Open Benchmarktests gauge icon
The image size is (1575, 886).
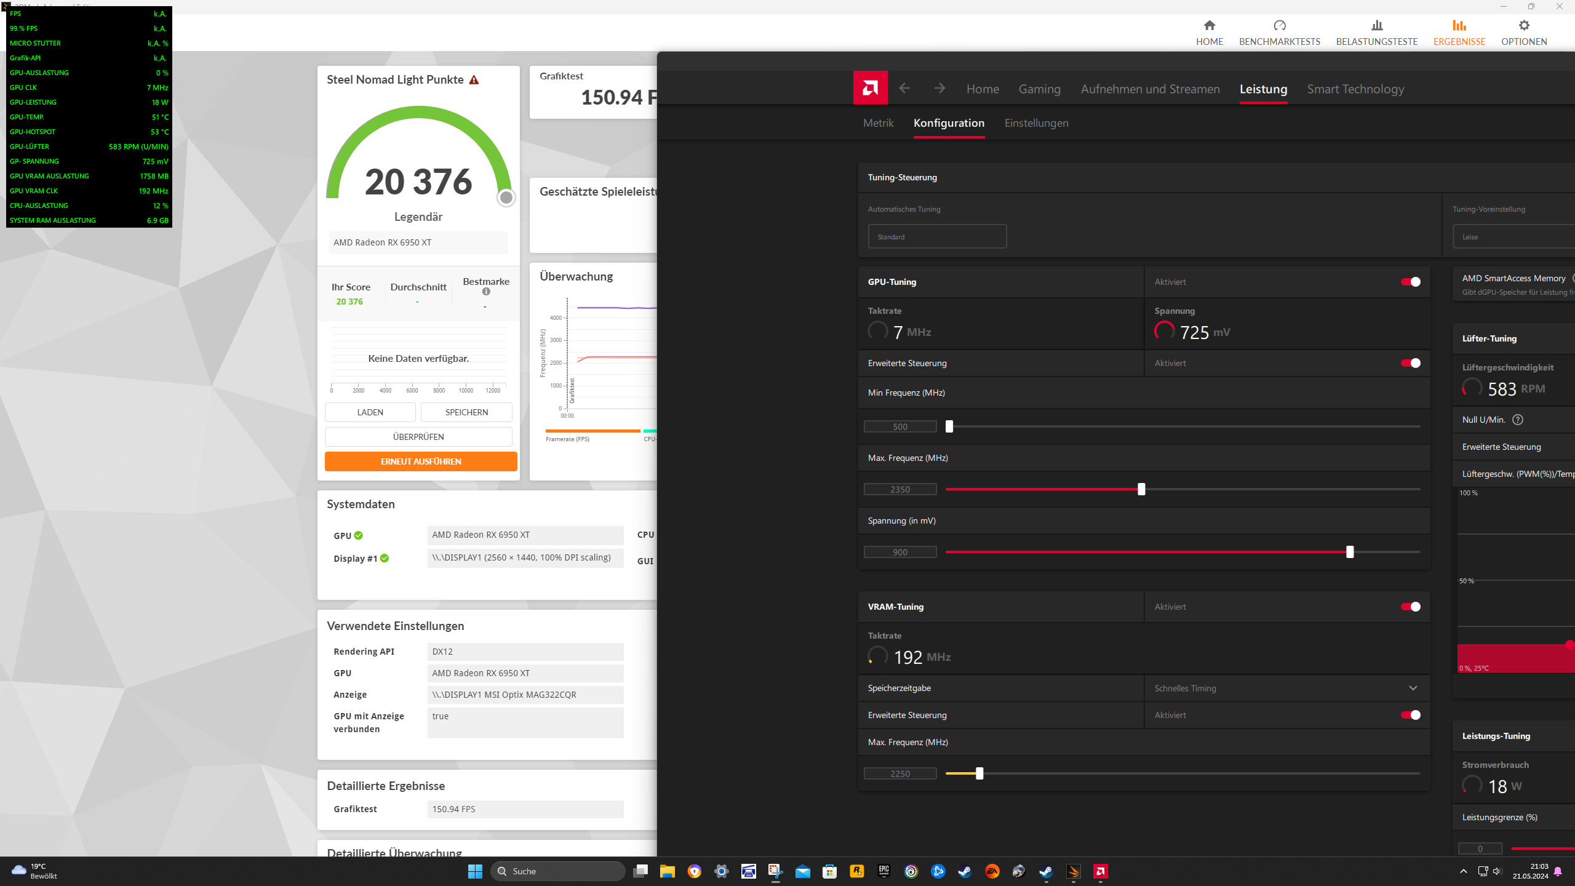click(x=1279, y=26)
